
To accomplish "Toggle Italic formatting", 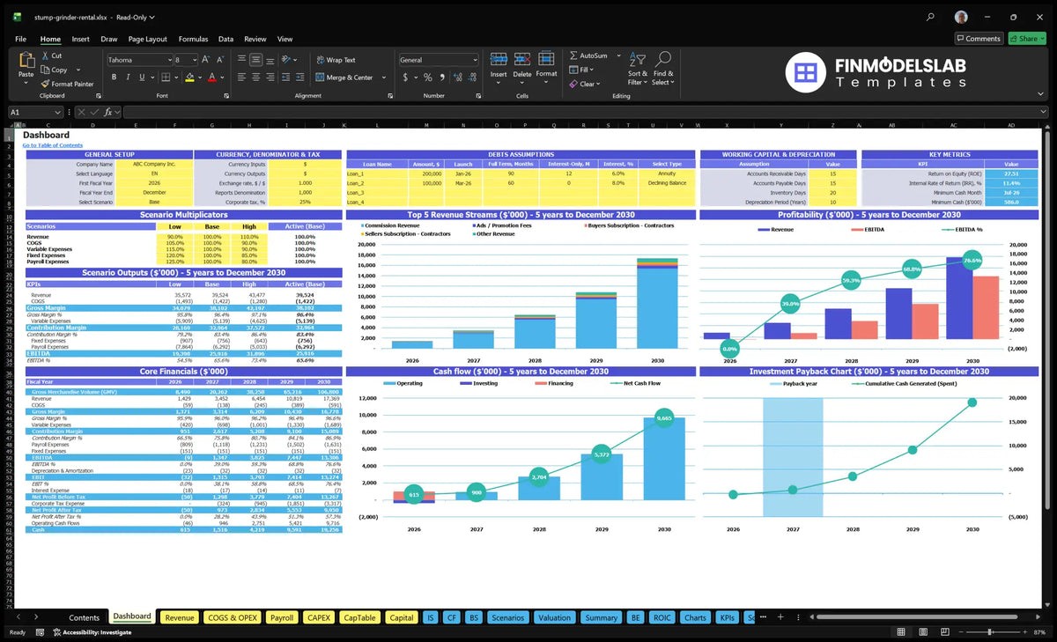I will pyautogui.click(x=127, y=77).
